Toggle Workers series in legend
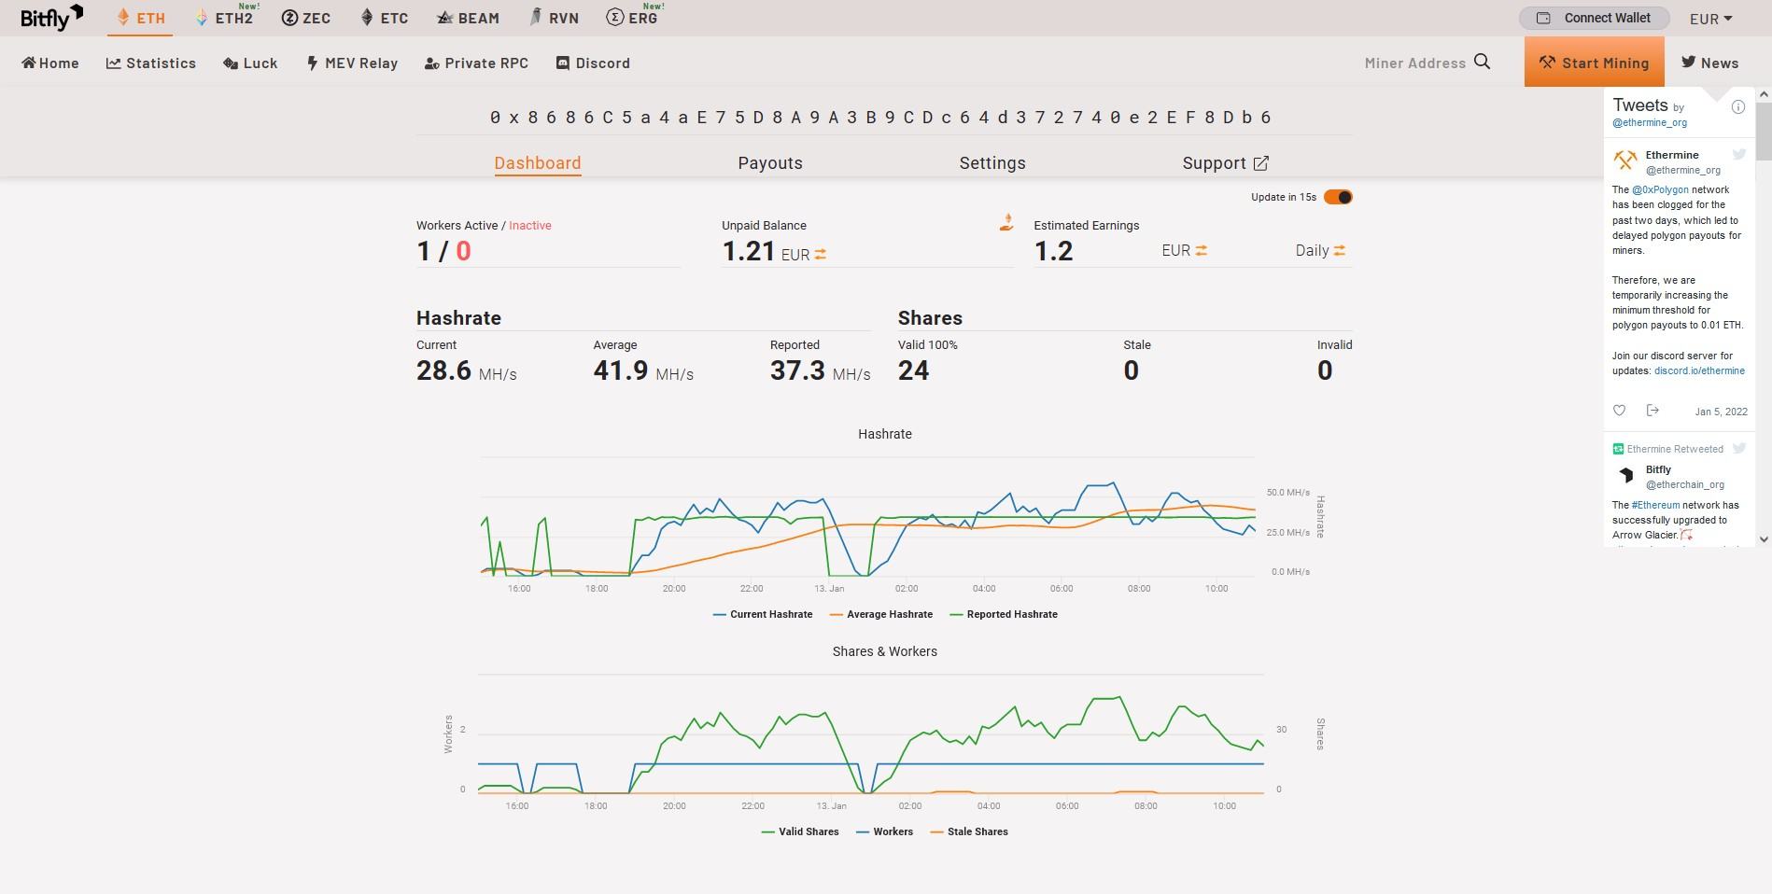The width and height of the screenshot is (1772, 894). 884,831
